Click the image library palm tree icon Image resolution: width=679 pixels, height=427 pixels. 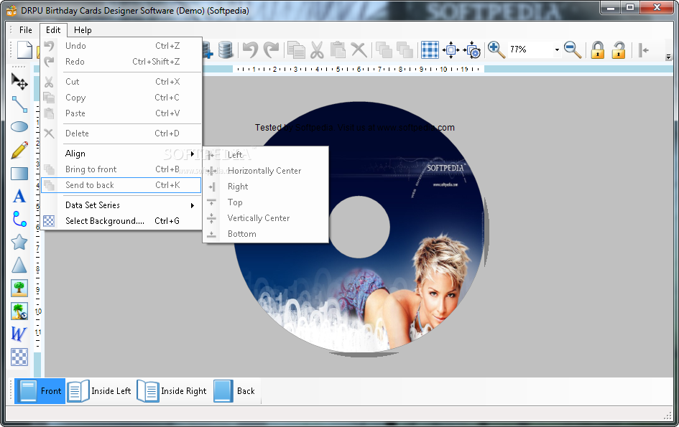tap(19, 311)
